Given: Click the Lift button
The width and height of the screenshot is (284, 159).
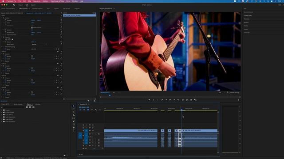Looking at the screenshot, I should (183, 100).
